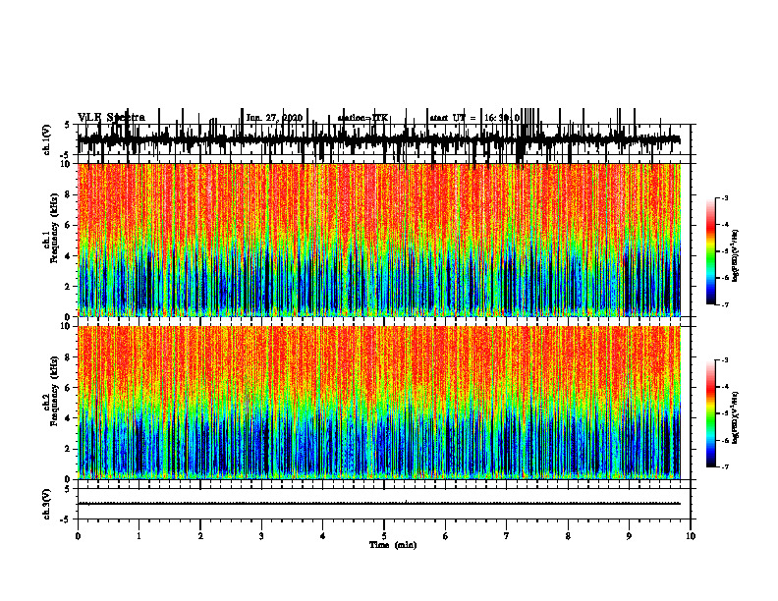The height and width of the screenshot is (601, 778).
Task: Click the time-axis tick label "5"
Action: click(x=384, y=536)
